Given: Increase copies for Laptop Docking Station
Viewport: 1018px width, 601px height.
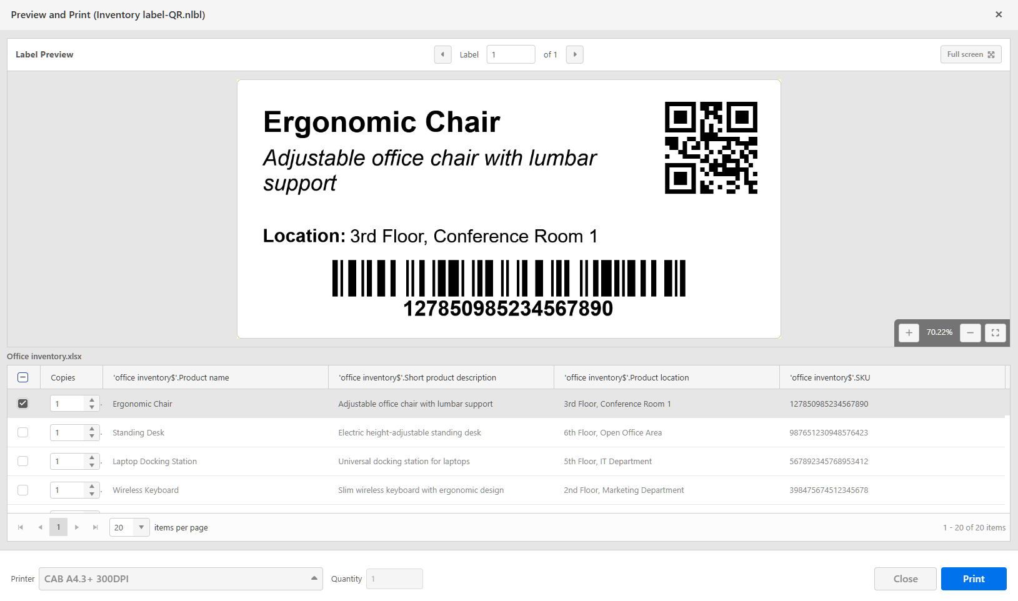Looking at the screenshot, I should point(92,458).
